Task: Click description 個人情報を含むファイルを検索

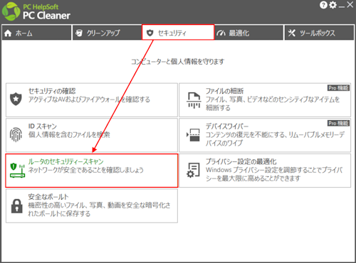Action: [69, 135]
